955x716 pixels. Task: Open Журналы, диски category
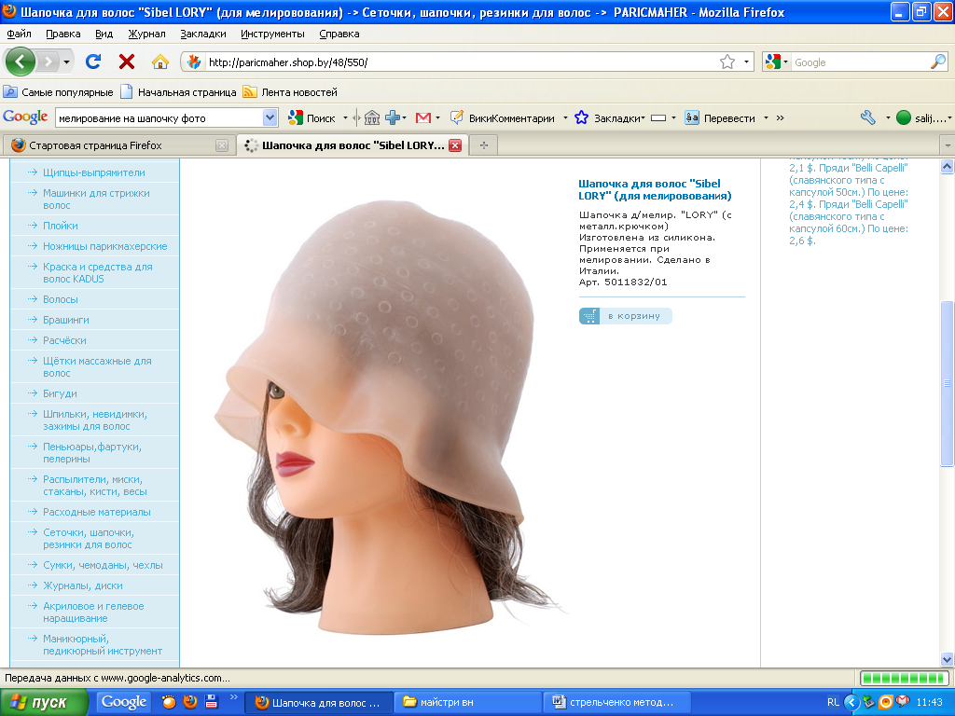coord(83,585)
